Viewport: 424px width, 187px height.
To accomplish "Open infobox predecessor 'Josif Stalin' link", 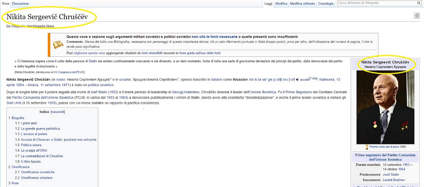I will pos(391,175).
